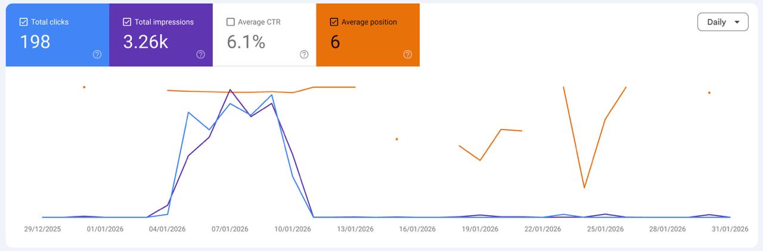Click the 10/01/2026 date label
The width and height of the screenshot is (763, 251).
293,229
